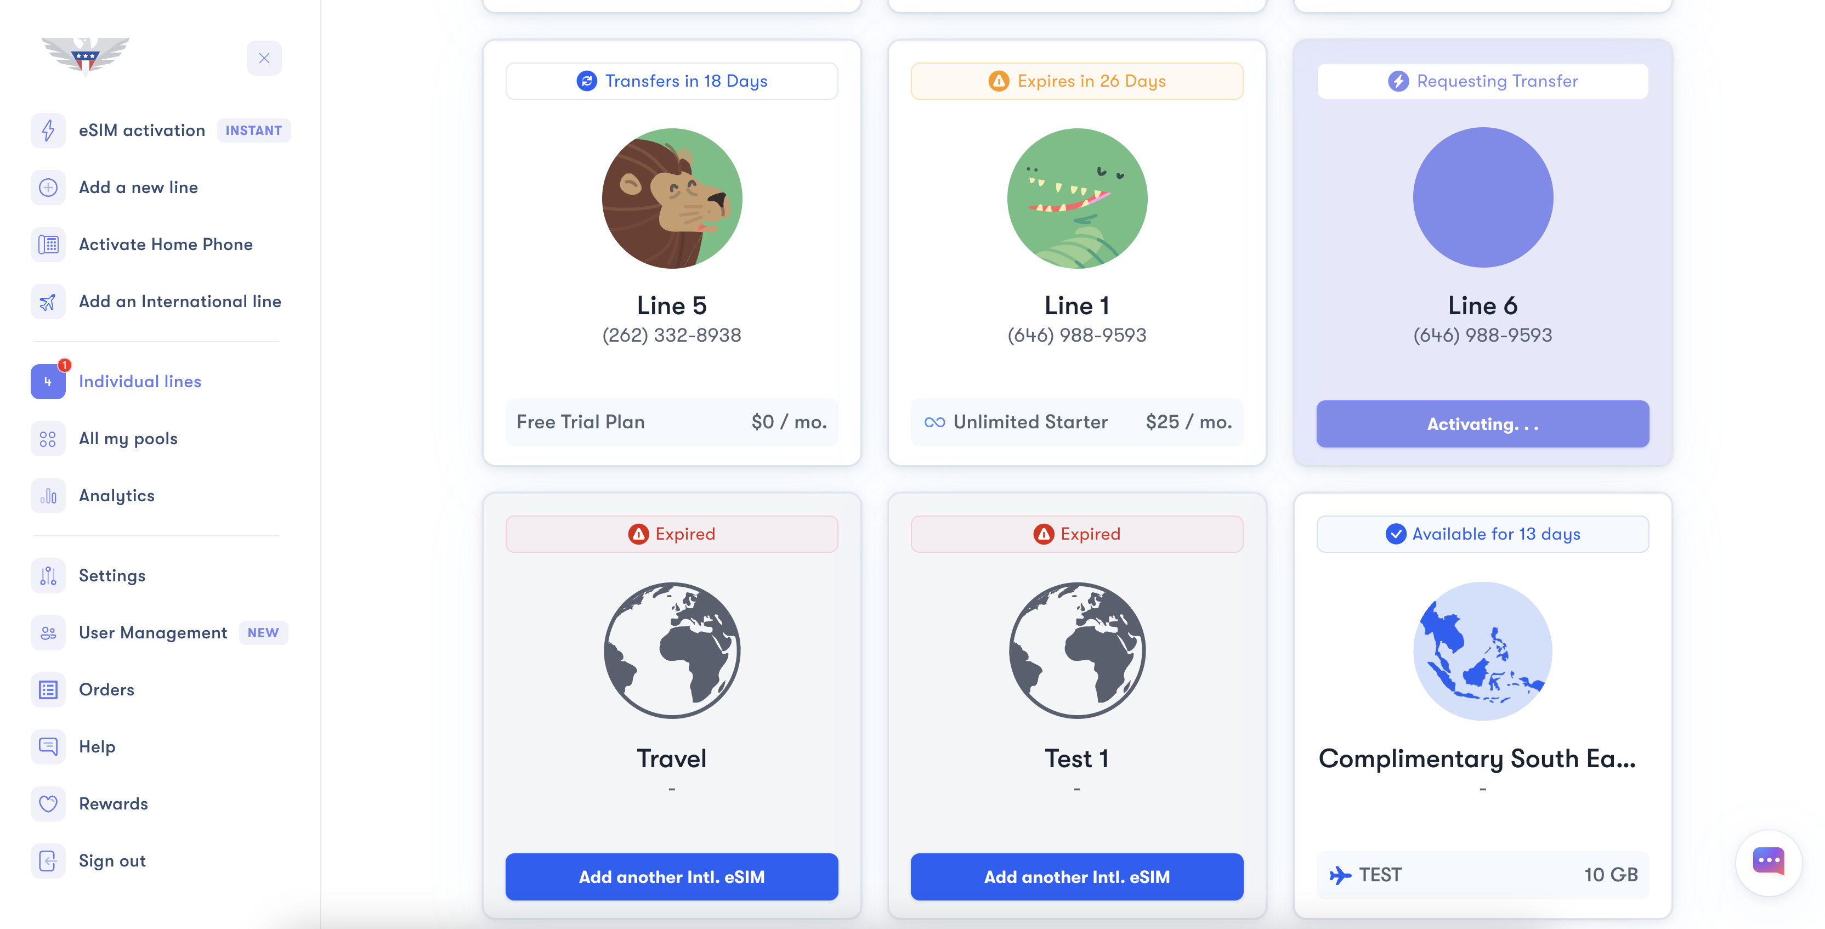1825x929 pixels.
Task: Select the All my pools icon
Action: [x=47, y=437]
